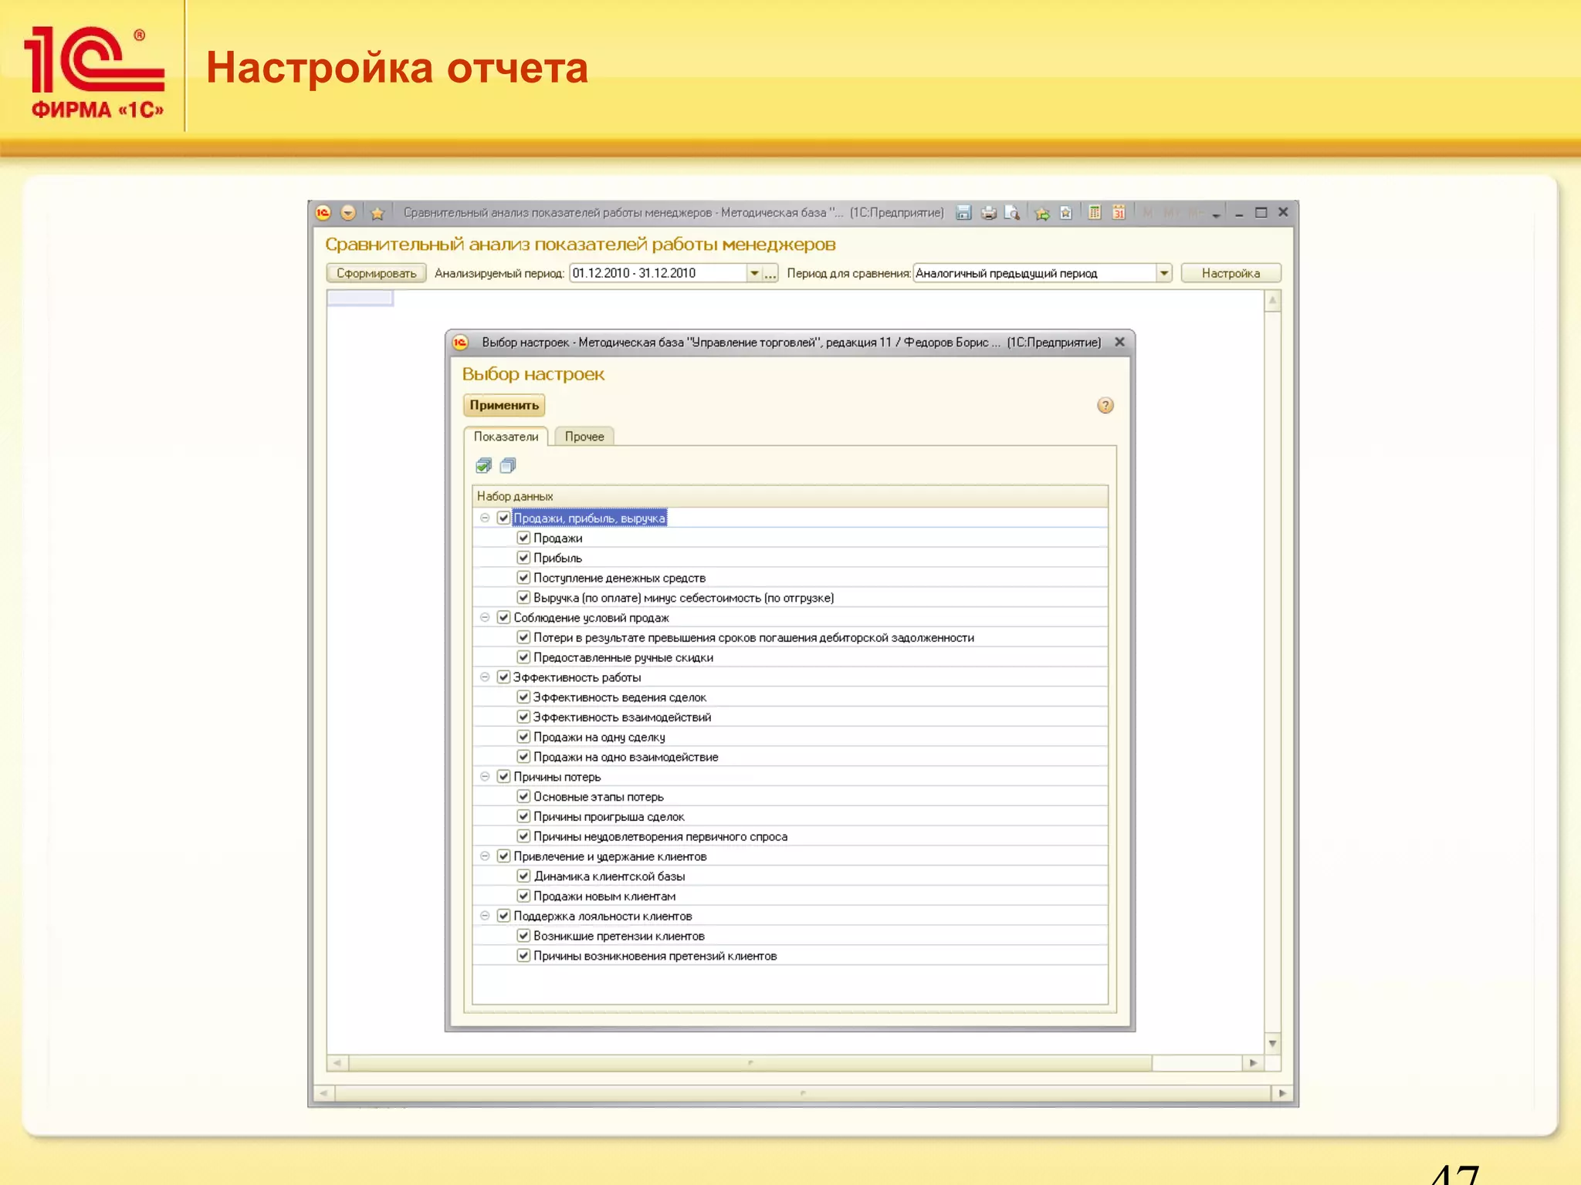Open the Настройка button
Image resolution: width=1581 pixels, height=1185 pixels.
pos(1231,273)
